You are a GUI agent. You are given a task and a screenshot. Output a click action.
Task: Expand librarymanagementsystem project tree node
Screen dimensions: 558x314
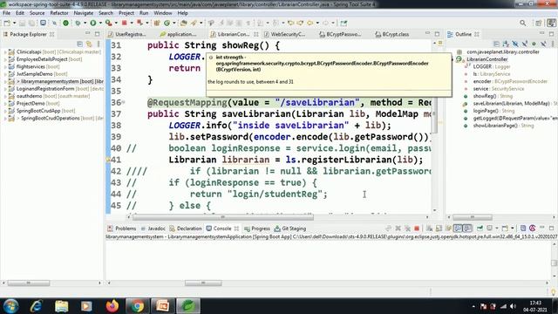click(x=5, y=81)
